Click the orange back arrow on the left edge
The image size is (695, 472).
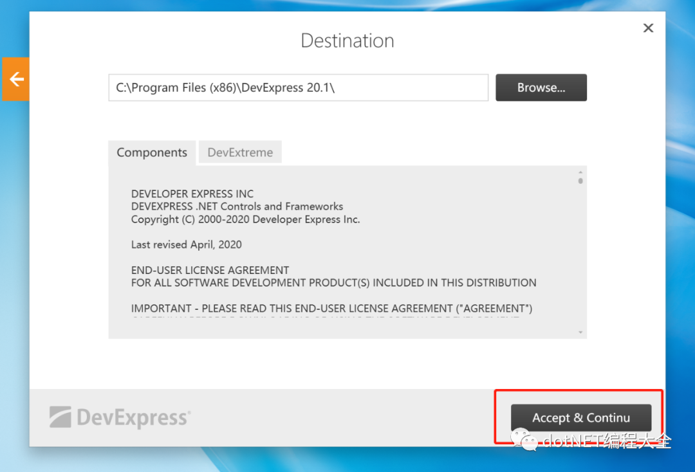point(15,79)
